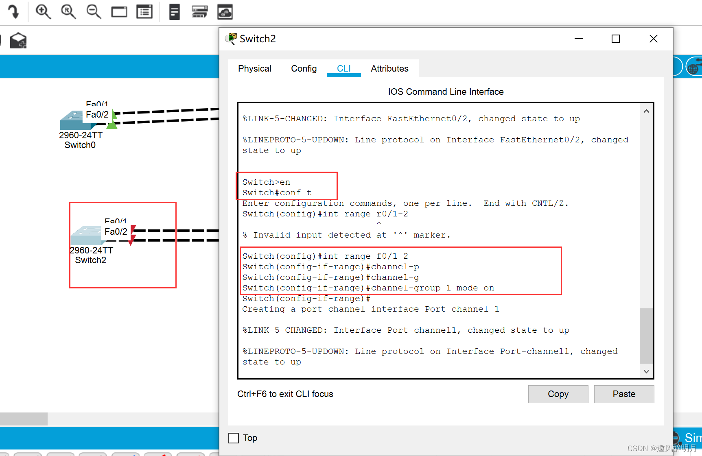
Task: Copy the CLI output text
Action: coord(558,394)
